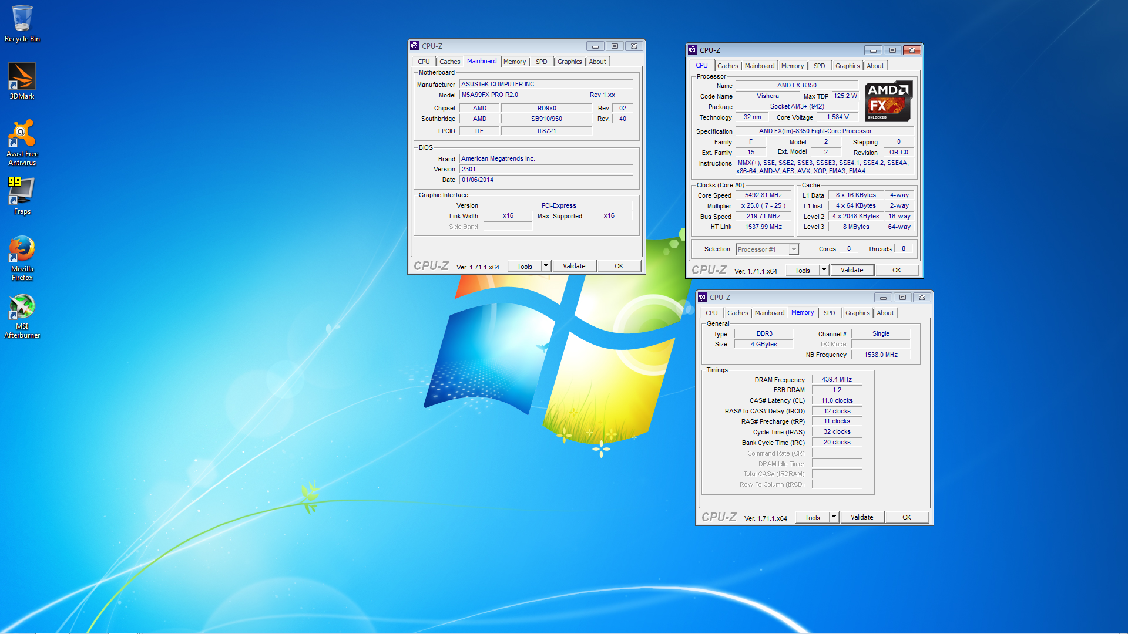1128x634 pixels.
Task: Minimize the Memory CPU-Z window
Action: 883,297
